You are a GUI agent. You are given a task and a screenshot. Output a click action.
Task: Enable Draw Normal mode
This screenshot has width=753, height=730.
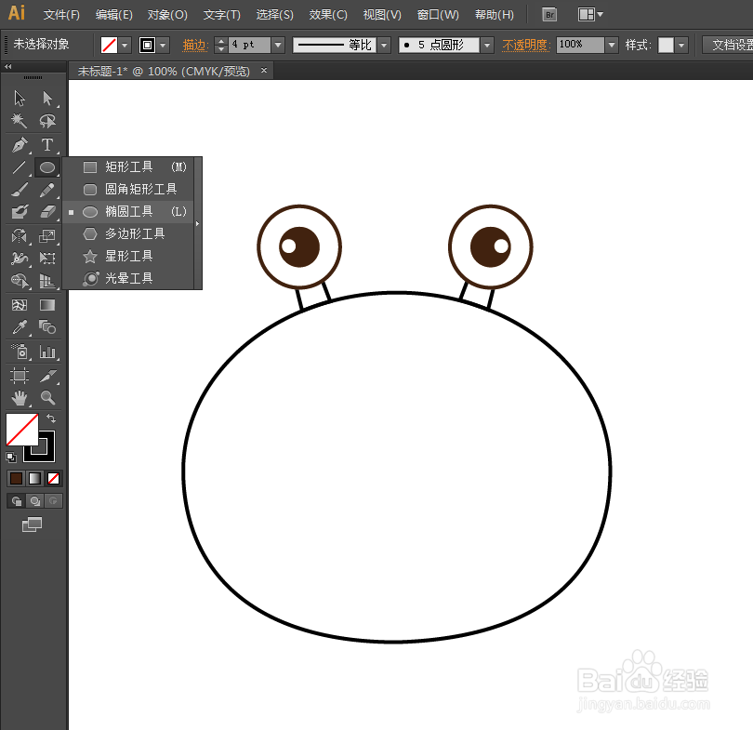pyautogui.click(x=17, y=501)
